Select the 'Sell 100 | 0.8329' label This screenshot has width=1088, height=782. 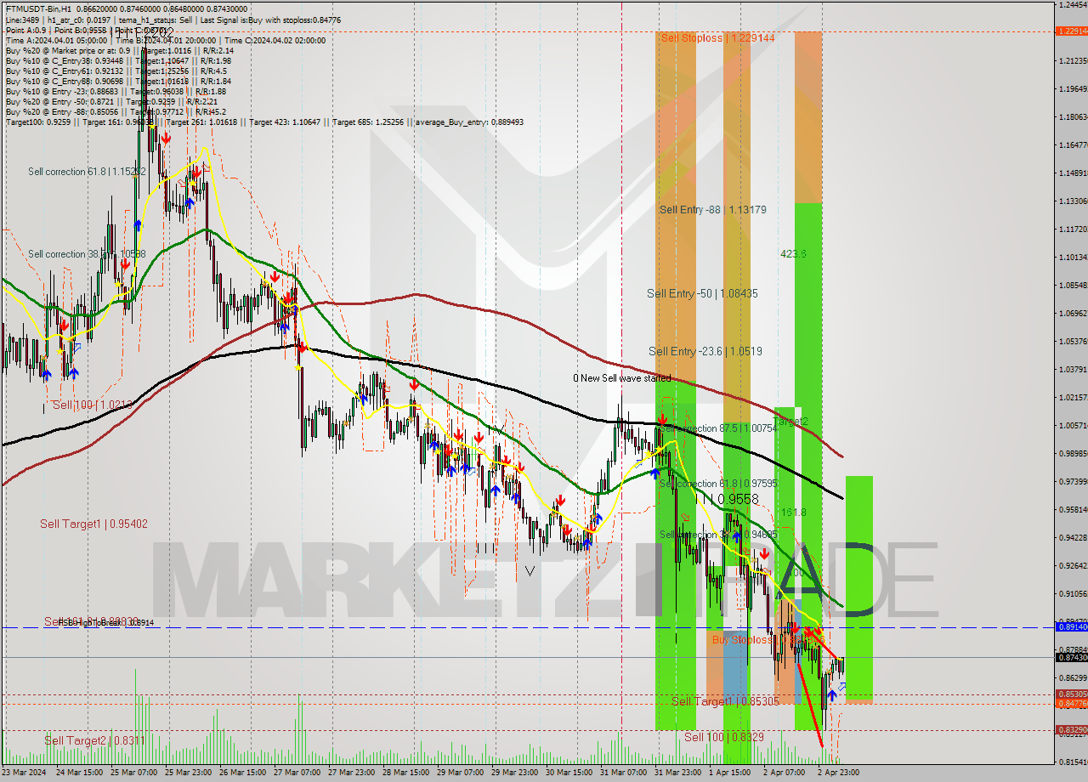click(x=723, y=738)
